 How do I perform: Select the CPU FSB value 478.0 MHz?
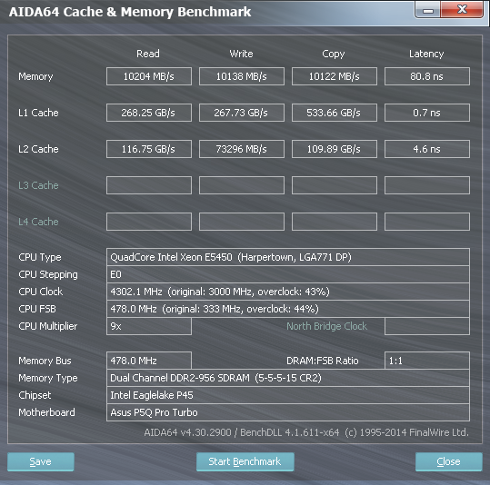click(x=288, y=309)
